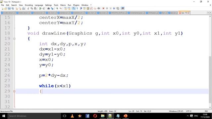This screenshot has height=119, width=212.
Task: Click 'while(x<x1)' code line
Action: coord(55,86)
